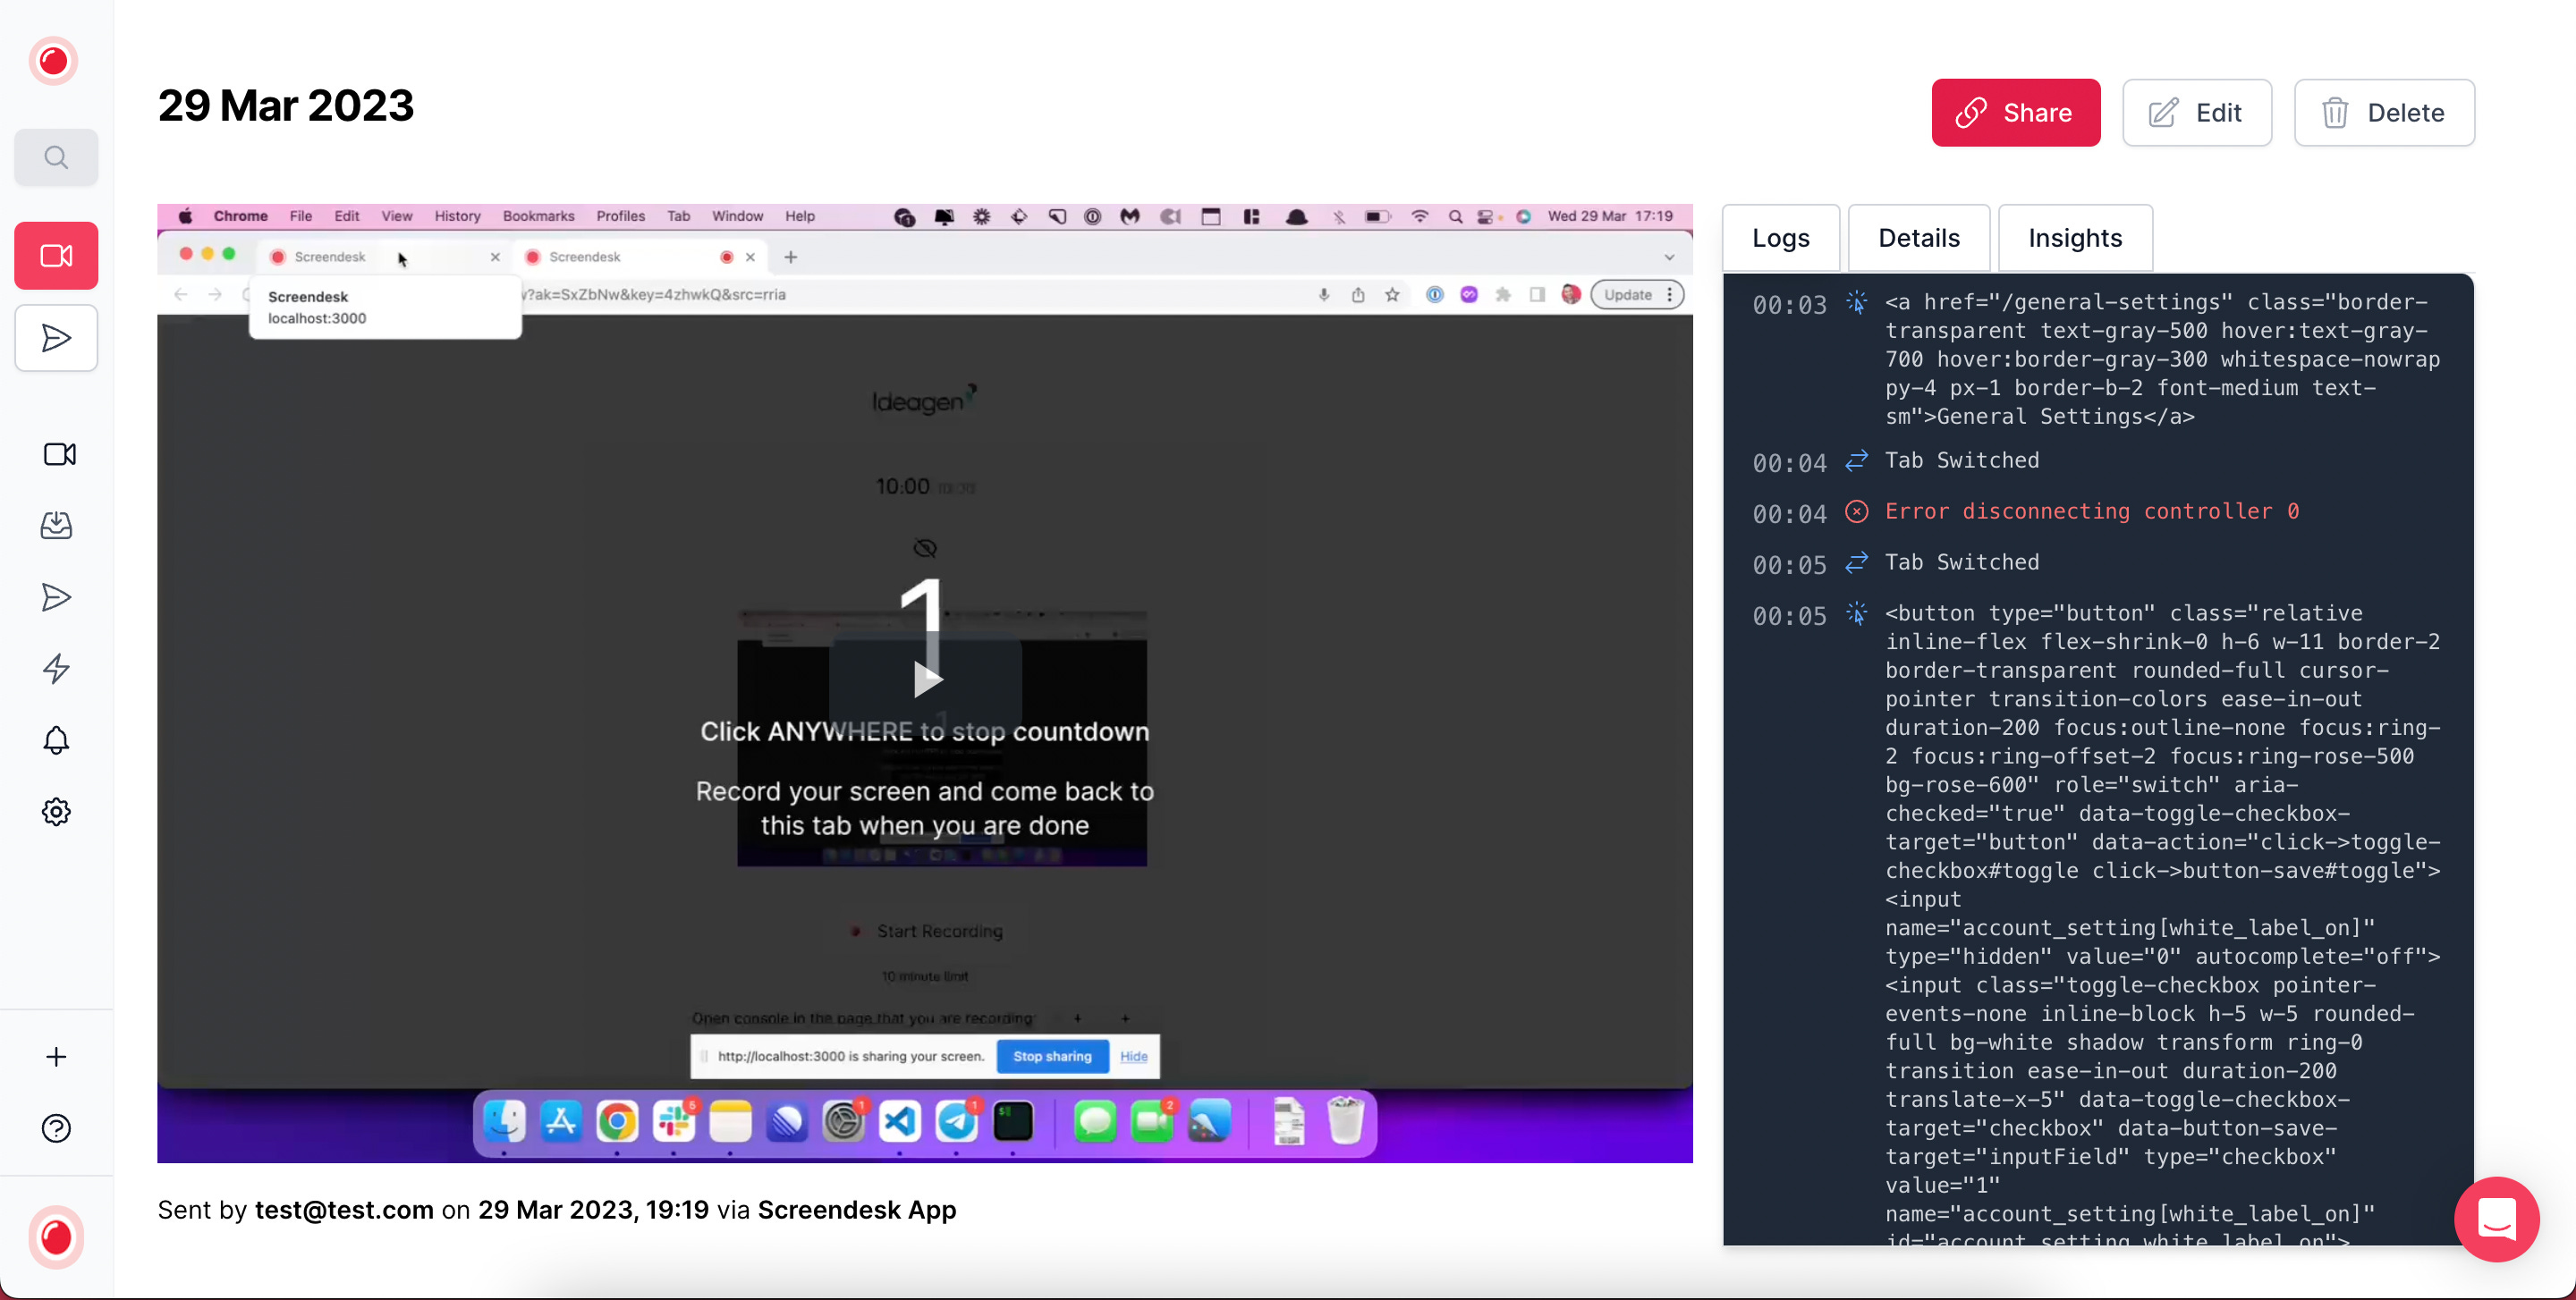
Task: Open the chat widget bubble
Action: pyautogui.click(x=2496, y=1219)
